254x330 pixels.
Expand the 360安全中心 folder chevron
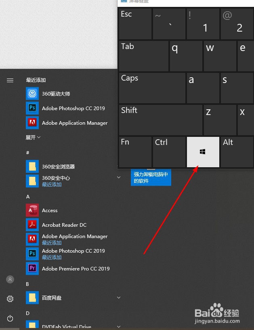pos(119,177)
